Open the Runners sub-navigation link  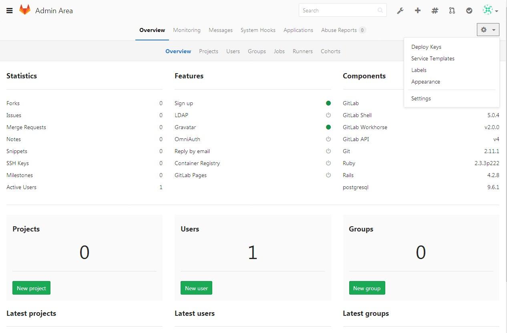(303, 51)
